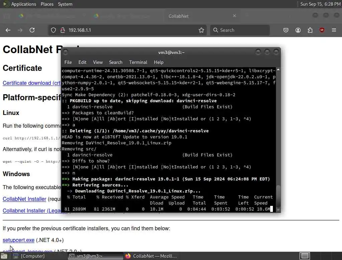Click the clock showing Sun Sep 15
Image resolution: width=342 pixels, height=260 pixels.
(x=320, y=4)
